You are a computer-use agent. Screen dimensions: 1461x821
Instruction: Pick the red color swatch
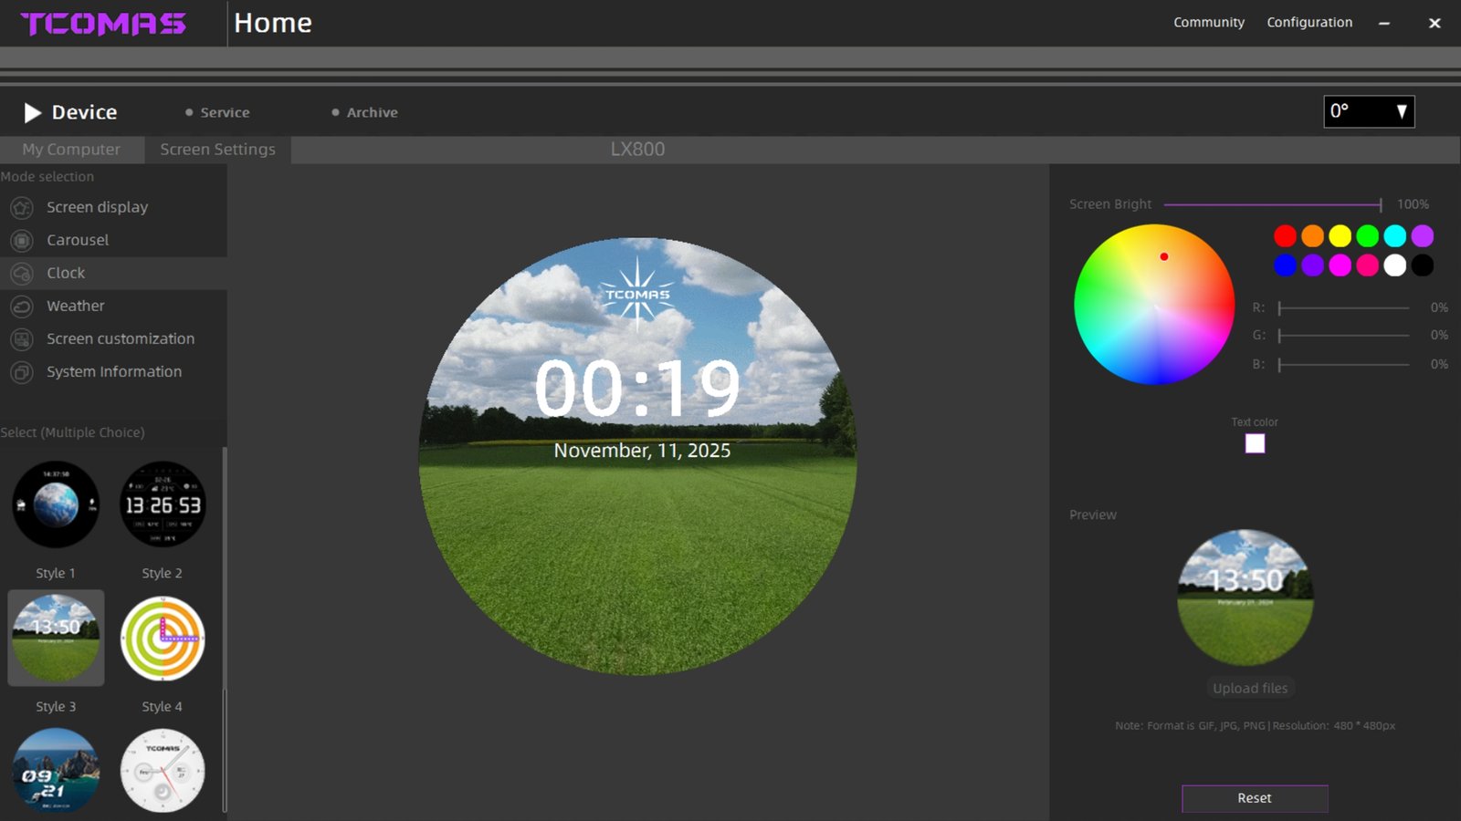[x=1285, y=236]
